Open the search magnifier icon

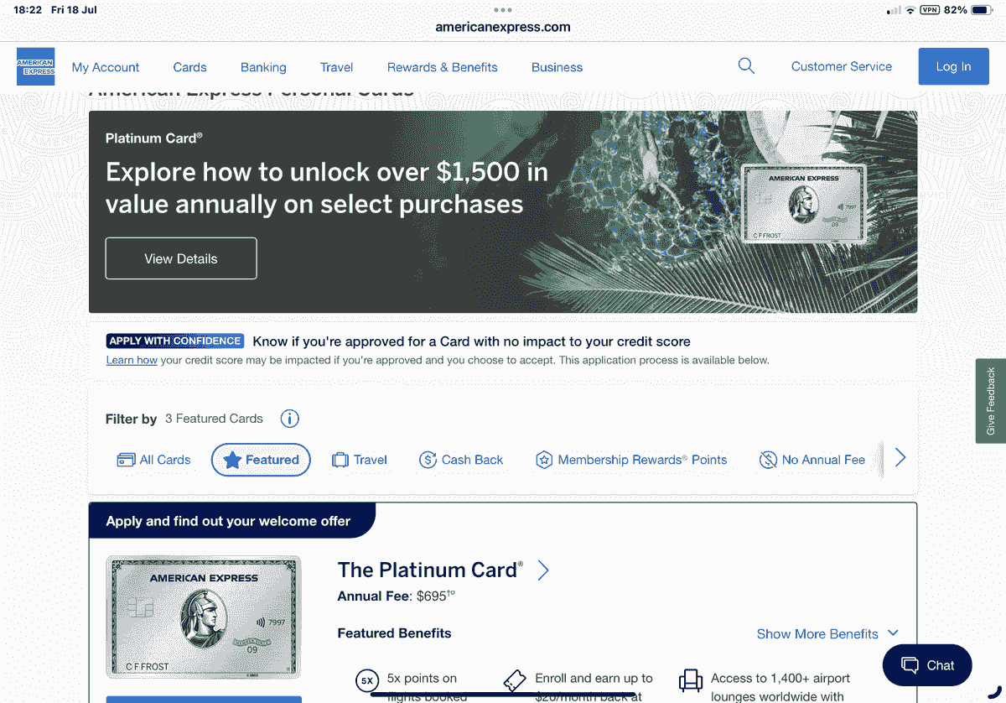pyautogui.click(x=746, y=65)
